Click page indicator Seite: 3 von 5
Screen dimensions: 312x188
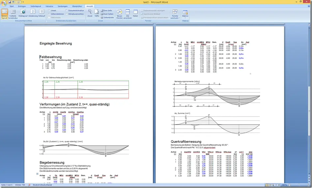7,185
